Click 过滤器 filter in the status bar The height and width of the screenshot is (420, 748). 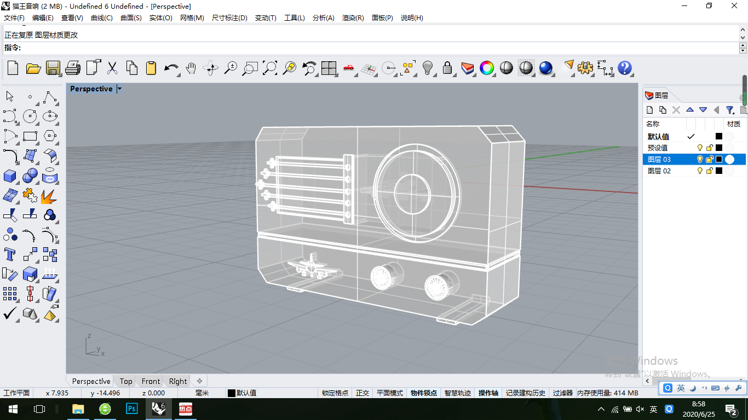(562, 393)
